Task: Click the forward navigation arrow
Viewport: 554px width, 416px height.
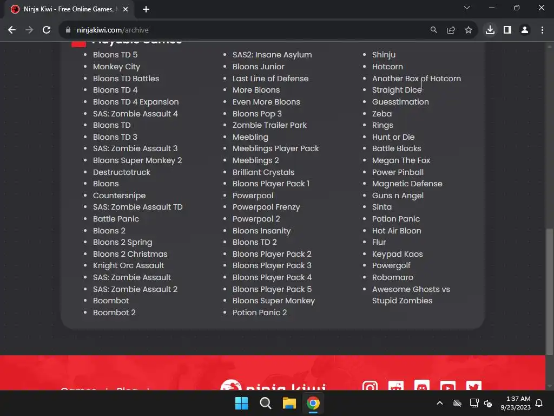Action: click(x=29, y=30)
